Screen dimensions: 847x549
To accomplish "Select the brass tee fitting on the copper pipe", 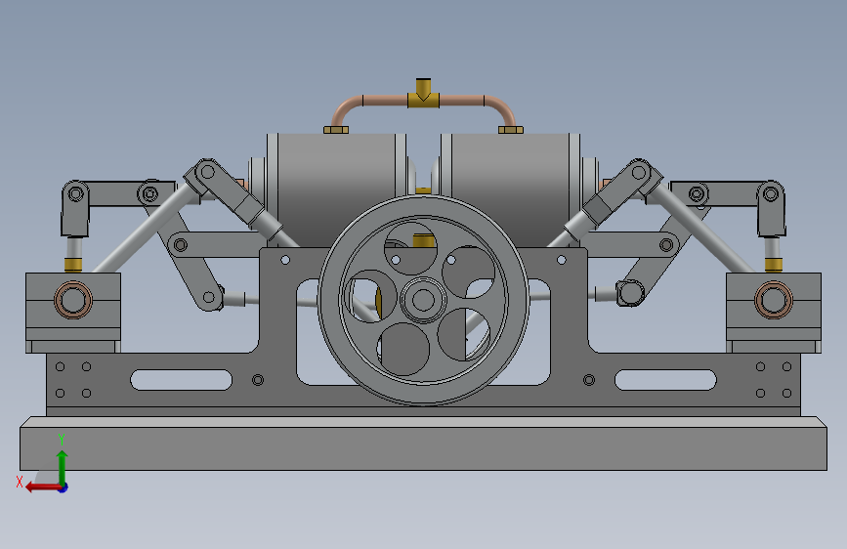I will pos(424,94).
